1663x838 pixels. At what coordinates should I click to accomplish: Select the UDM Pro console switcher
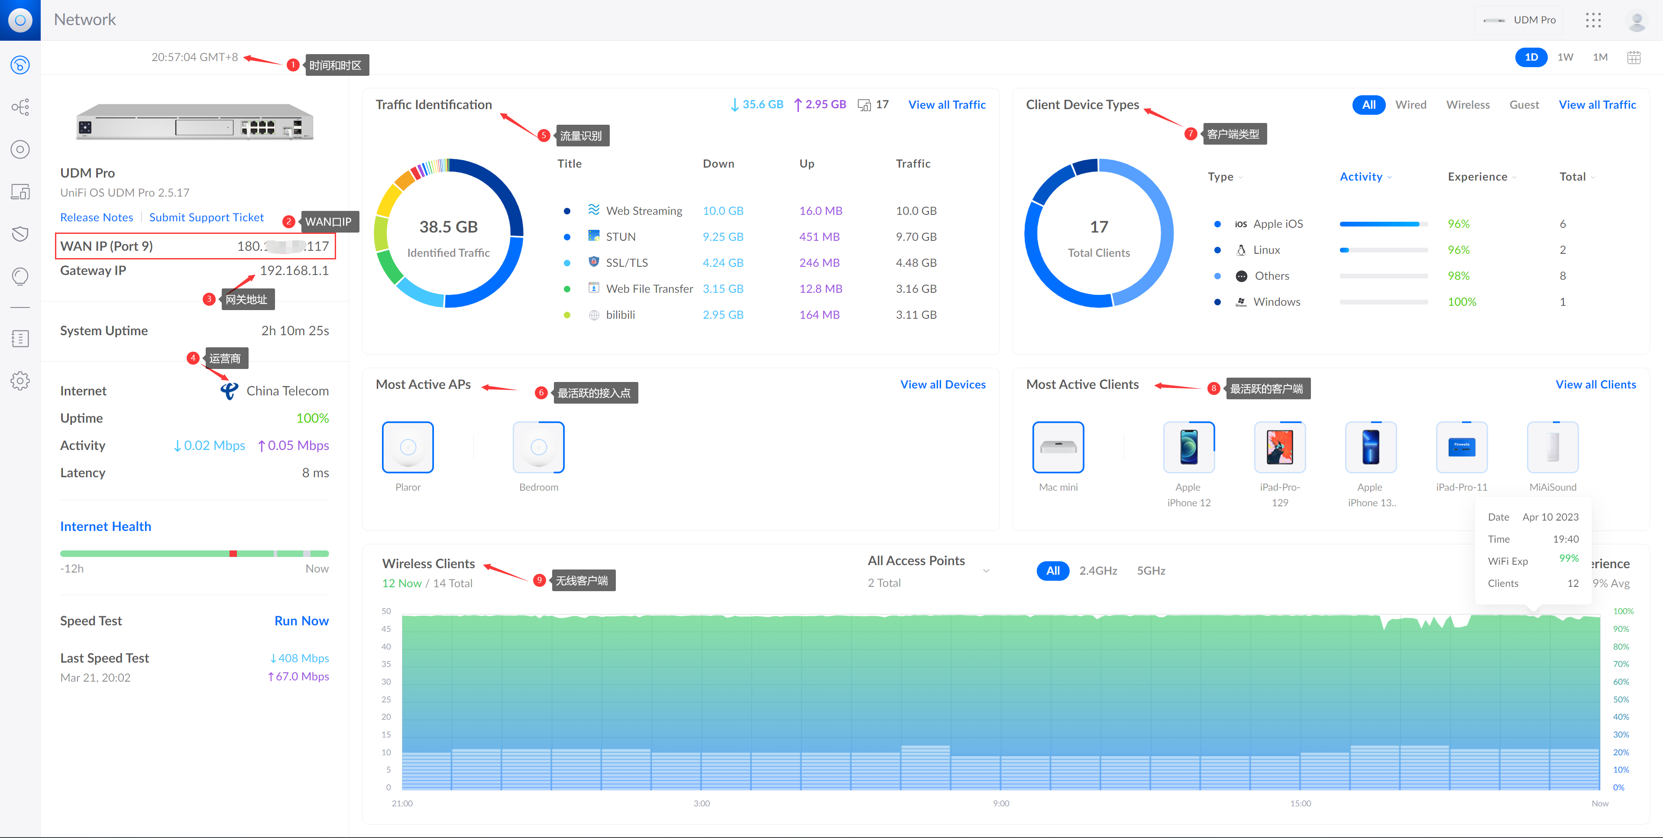pos(1518,20)
